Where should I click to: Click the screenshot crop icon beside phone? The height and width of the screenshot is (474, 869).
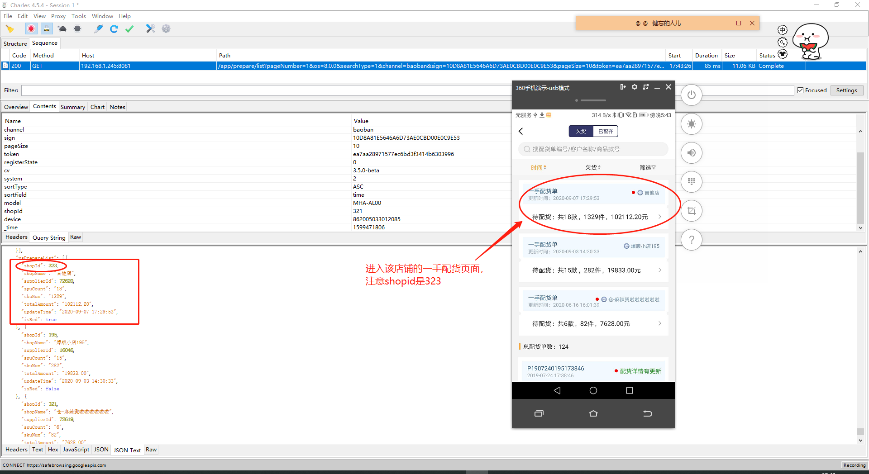[691, 211]
